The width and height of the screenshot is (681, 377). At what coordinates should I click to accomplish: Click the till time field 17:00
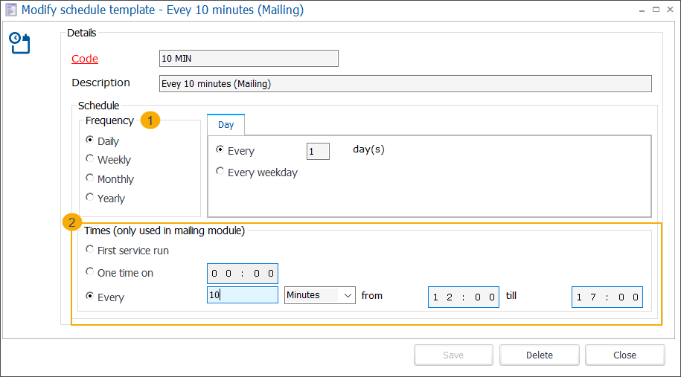(607, 297)
